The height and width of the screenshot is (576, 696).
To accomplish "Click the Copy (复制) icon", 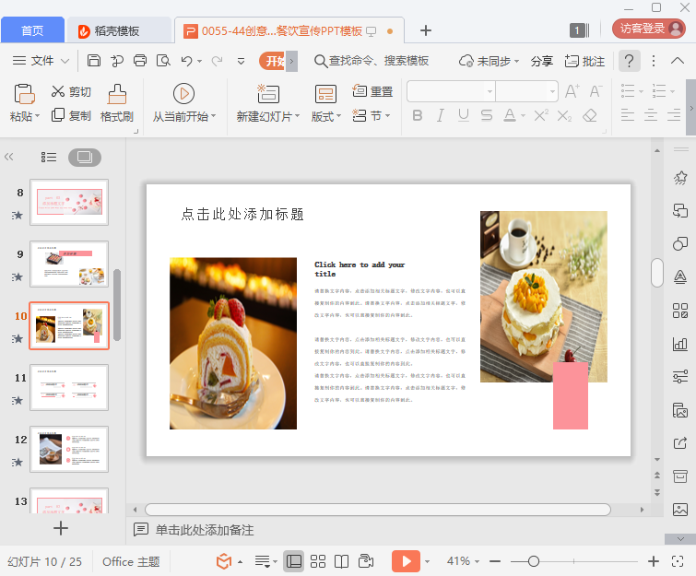I will tap(58, 115).
